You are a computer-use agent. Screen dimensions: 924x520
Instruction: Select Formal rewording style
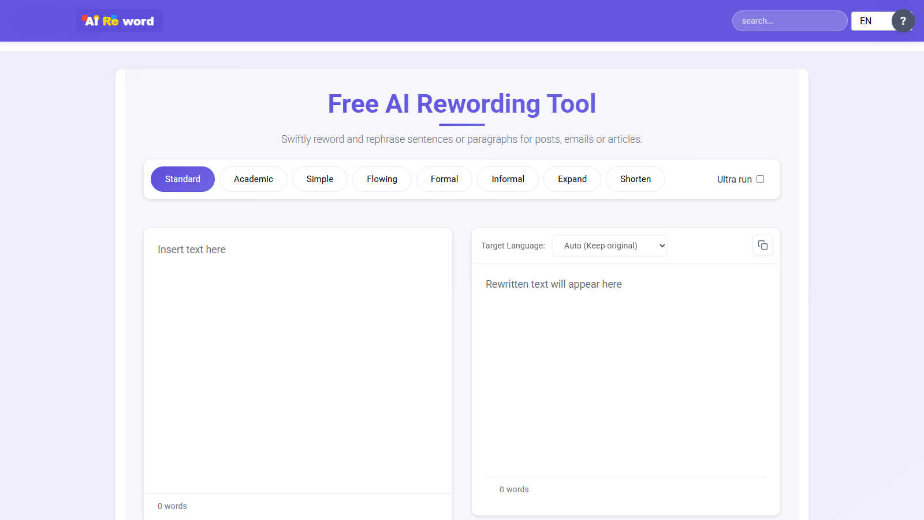(444, 179)
